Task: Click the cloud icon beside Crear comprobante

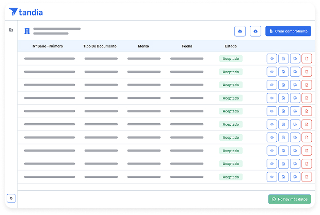Action: point(255,31)
